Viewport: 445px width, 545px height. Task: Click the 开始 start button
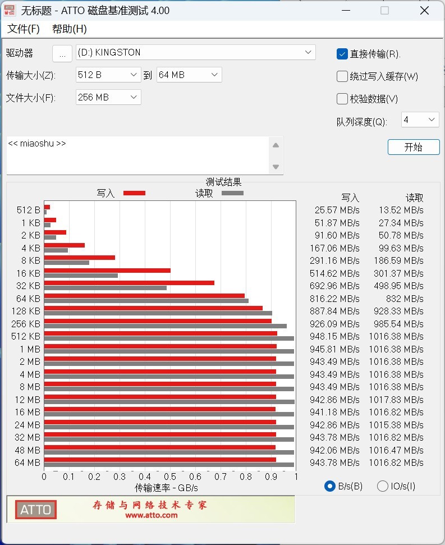tap(414, 147)
